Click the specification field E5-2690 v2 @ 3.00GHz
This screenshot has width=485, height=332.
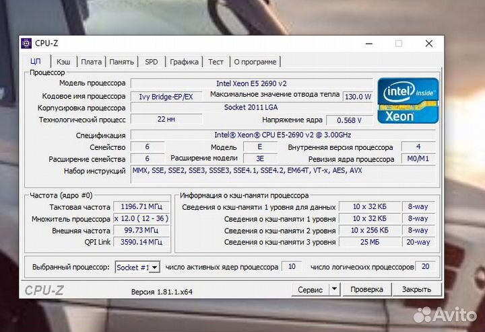point(283,135)
